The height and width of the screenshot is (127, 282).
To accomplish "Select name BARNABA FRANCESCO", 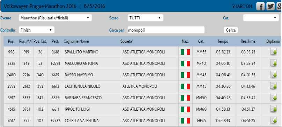I will click(83, 98).
